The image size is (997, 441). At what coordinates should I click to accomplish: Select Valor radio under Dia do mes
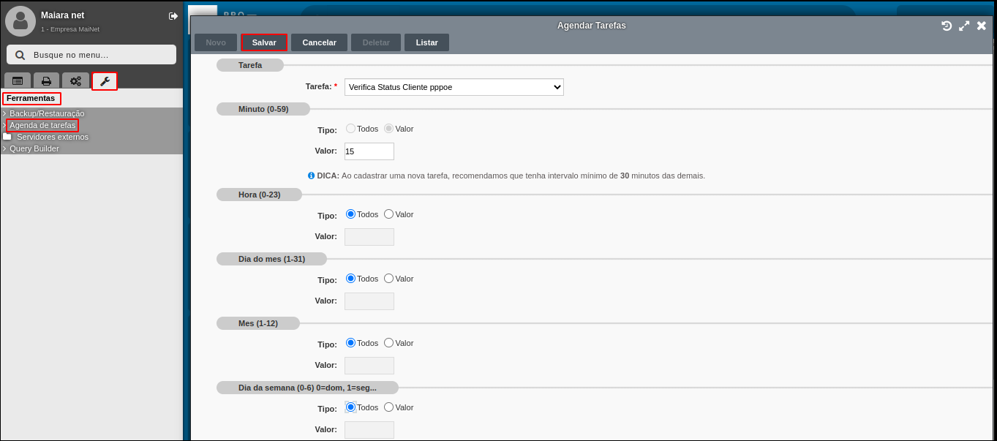click(x=388, y=279)
